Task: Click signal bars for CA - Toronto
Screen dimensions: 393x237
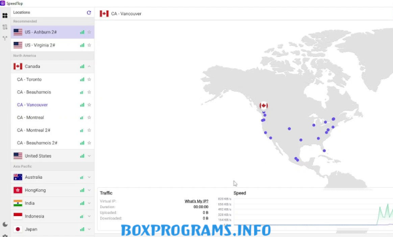Action: point(82,79)
